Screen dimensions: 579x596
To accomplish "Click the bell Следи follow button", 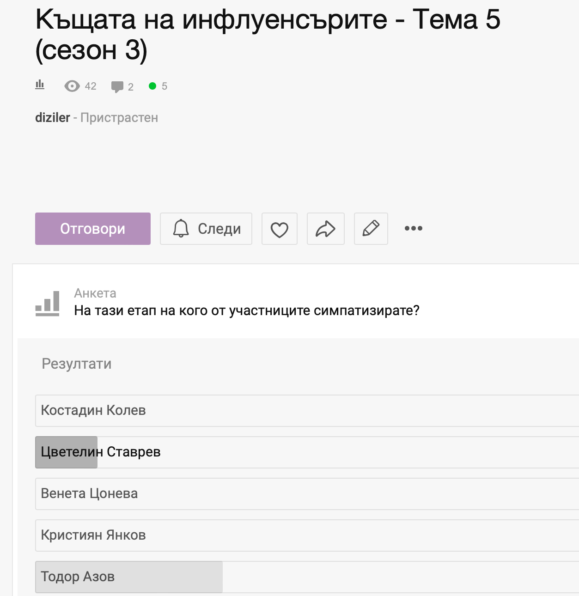I will (206, 229).
